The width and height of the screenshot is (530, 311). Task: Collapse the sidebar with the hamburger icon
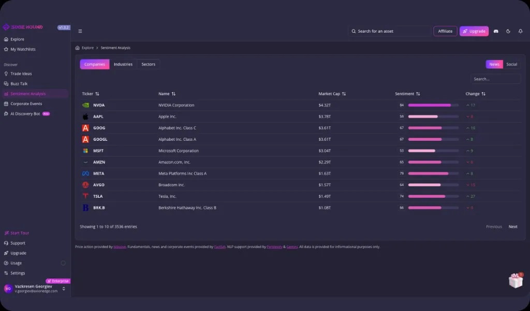point(80,31)
